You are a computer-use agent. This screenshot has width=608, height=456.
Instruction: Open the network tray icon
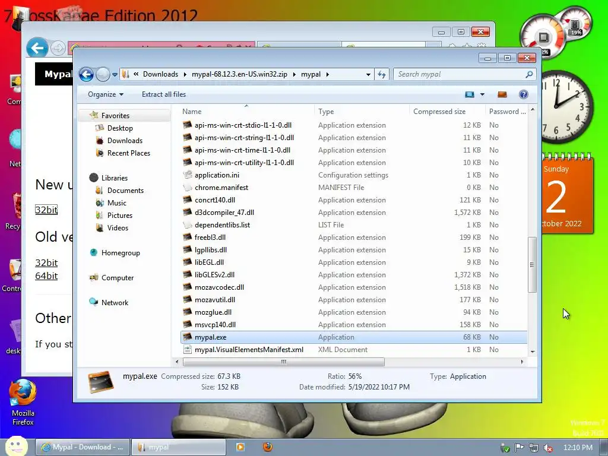[x=534, y=448]
